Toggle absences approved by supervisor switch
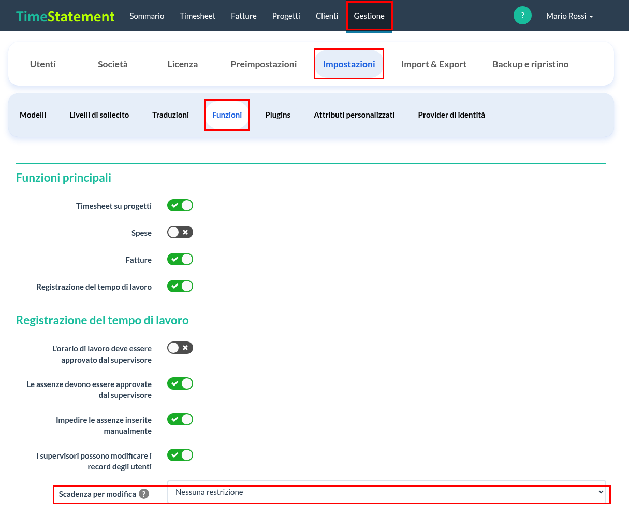Screen dimensions: 629x513 180,383
